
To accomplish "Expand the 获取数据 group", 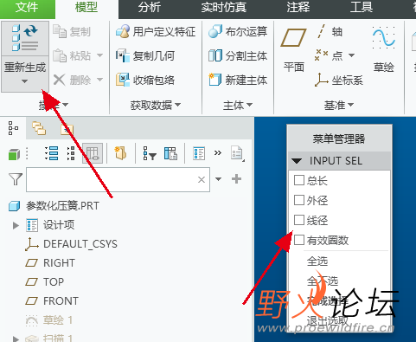I will tap(156, 105).
